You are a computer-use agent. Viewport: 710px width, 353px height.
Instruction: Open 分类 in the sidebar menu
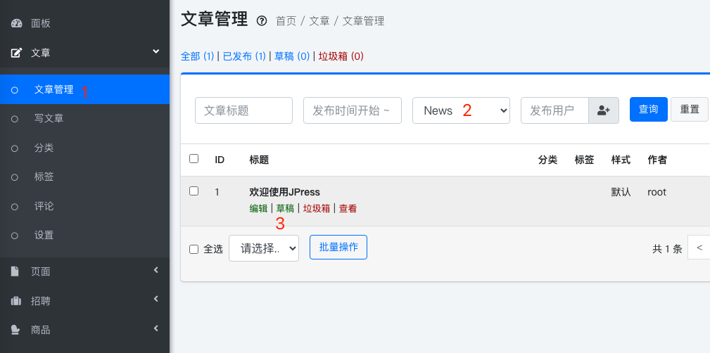tap(44, 148)
